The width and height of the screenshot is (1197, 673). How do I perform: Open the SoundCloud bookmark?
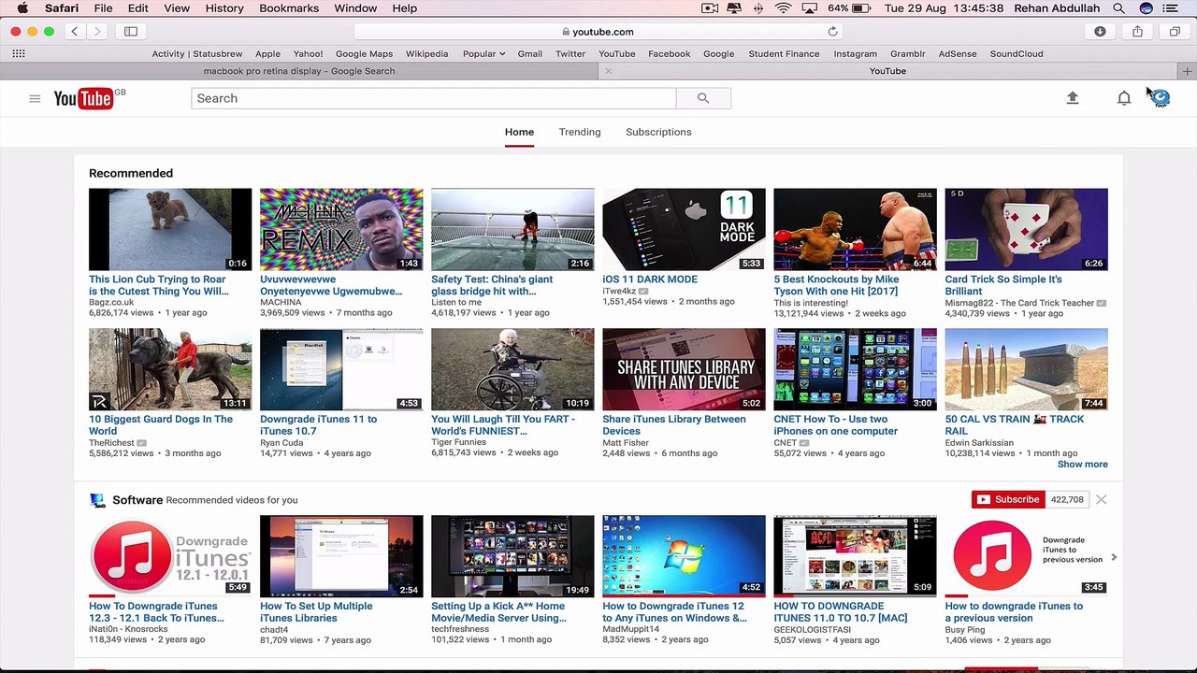click(x=1017, y=54)
